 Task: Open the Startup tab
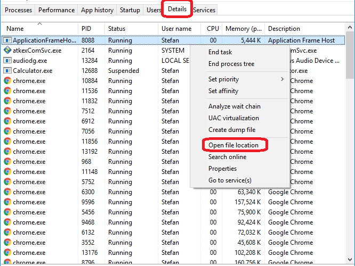click(130, 10)
